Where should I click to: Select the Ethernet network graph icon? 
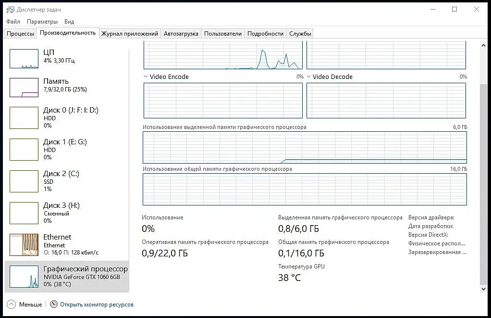pos(24,244)
